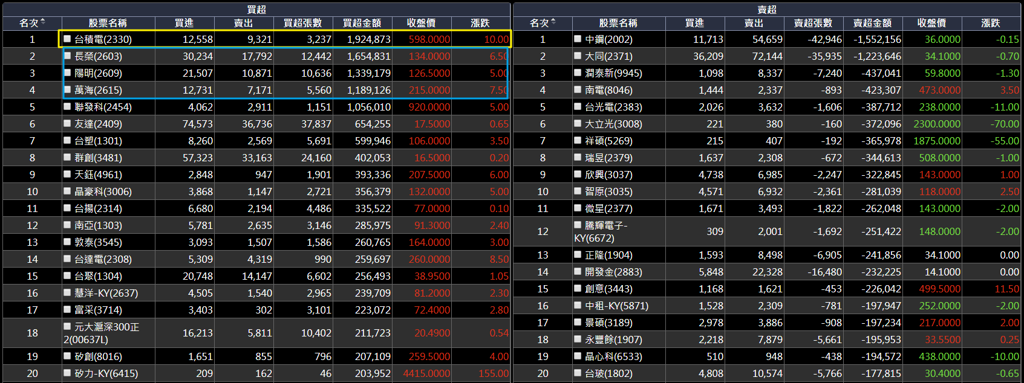Open the 台揚(2314) stock name
This screenshot has width=1024, height=383.
[98, 208]
